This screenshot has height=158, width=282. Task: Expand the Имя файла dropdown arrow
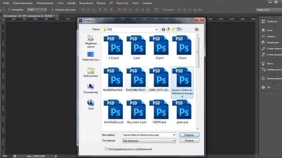click(174, 135)
